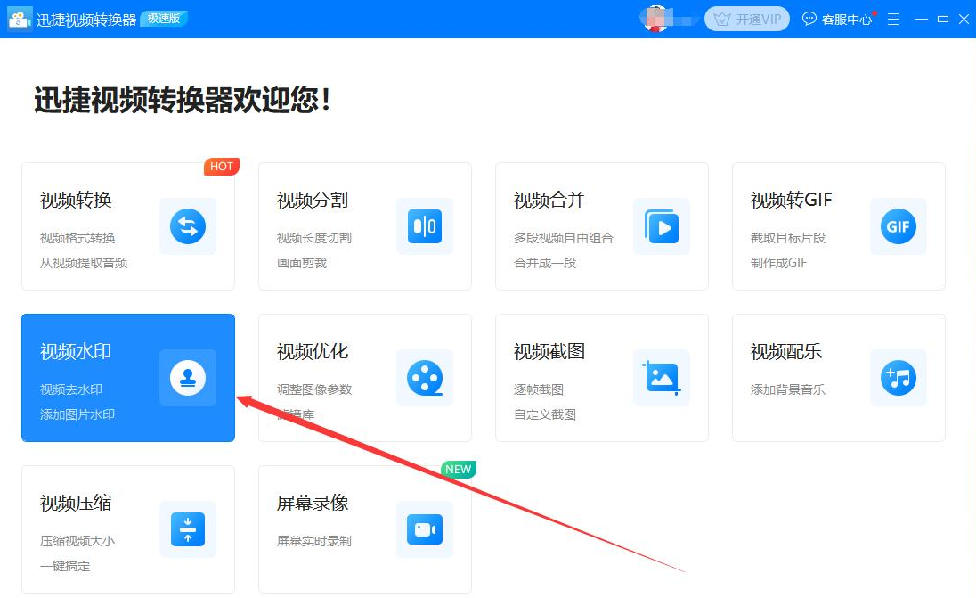This screenshot has width=976, height=598.
Task: Click the 添加背景音乐 text
Action: (x=788, y=389)
